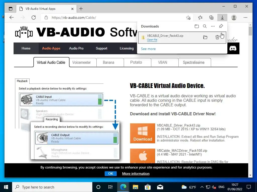Open Edge Settings and more menu
Viewport: 257px width, 192px height.
245,17
